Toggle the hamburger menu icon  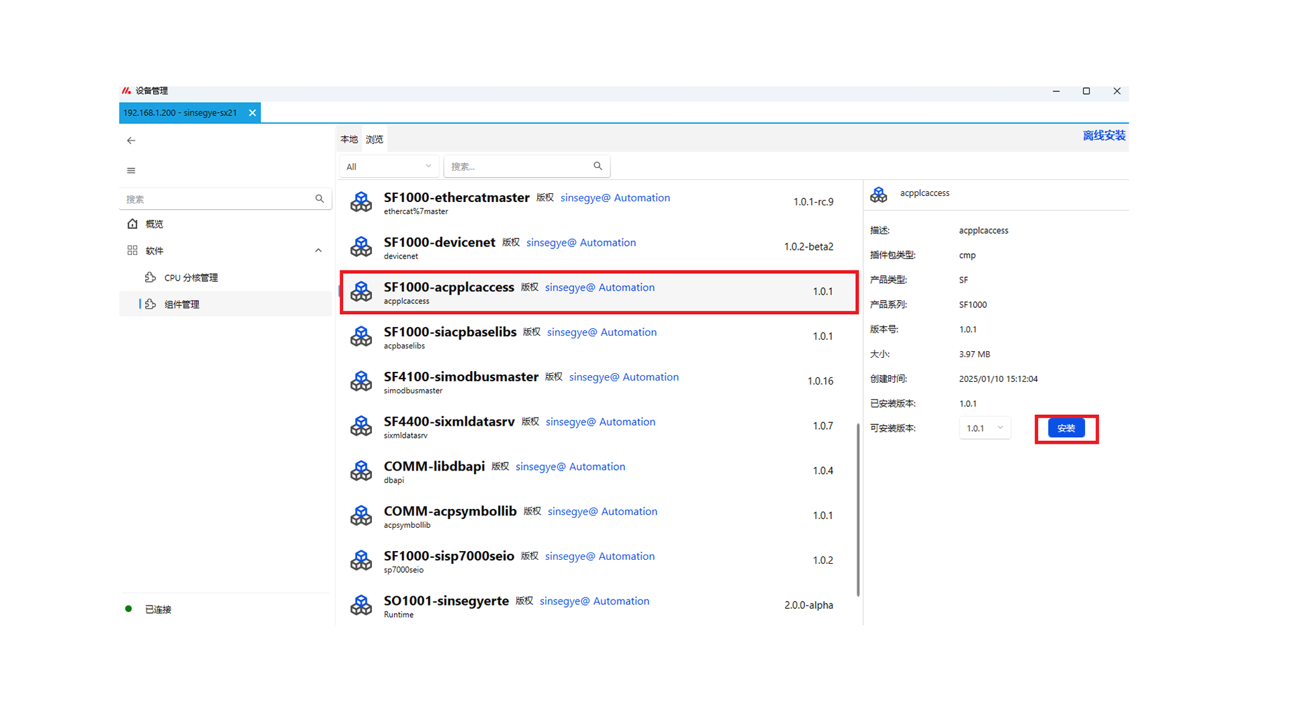131,171
